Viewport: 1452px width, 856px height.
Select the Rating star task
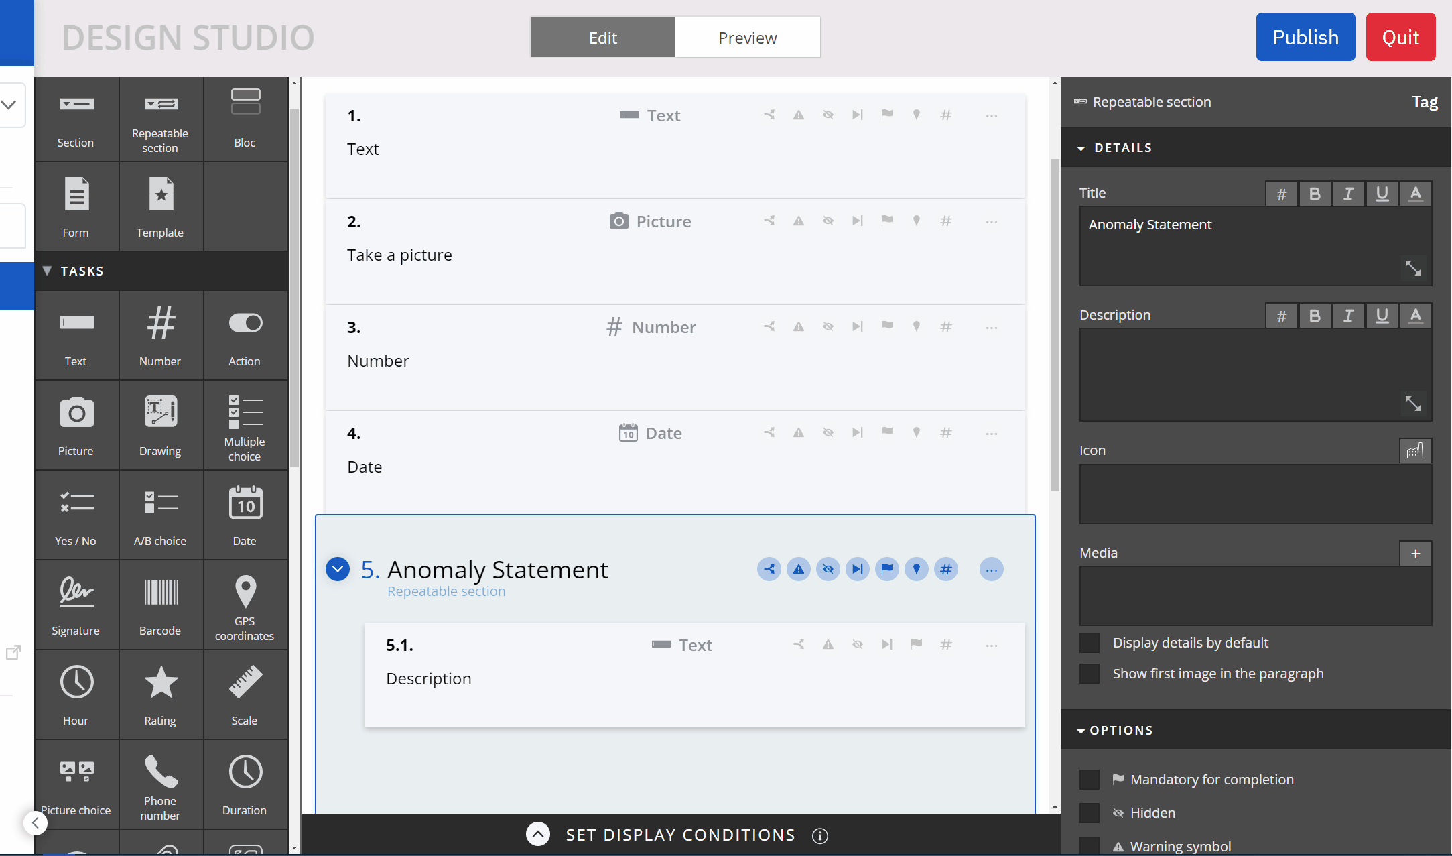point(160,695)
